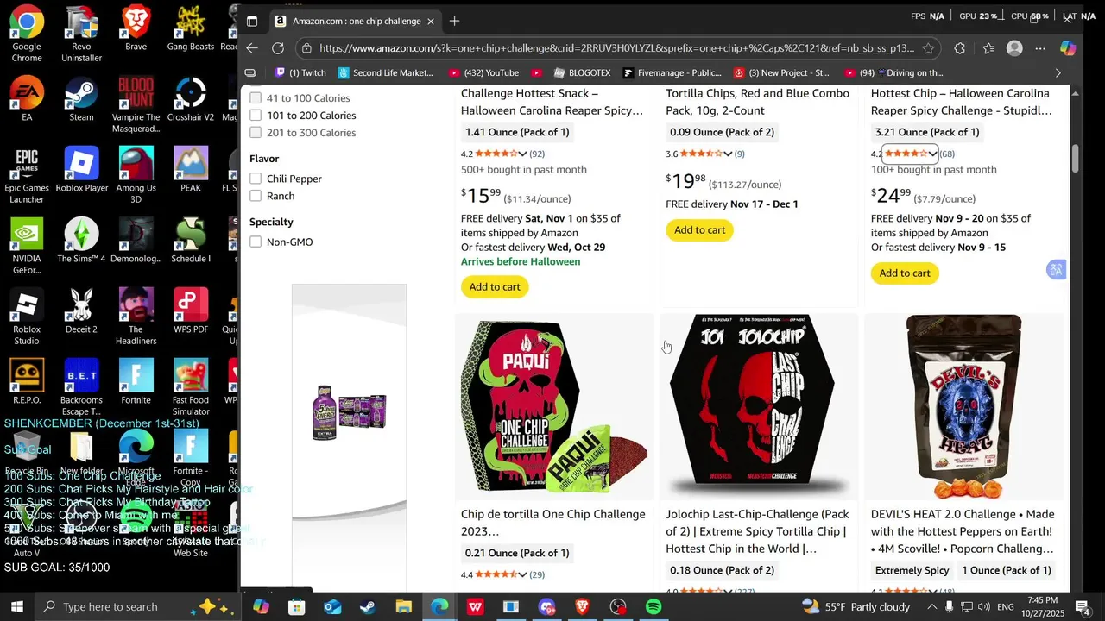Launch Steam desktop shortcut
The width and height of the screenshot is (1105, 621).
(x=81, y=99)
